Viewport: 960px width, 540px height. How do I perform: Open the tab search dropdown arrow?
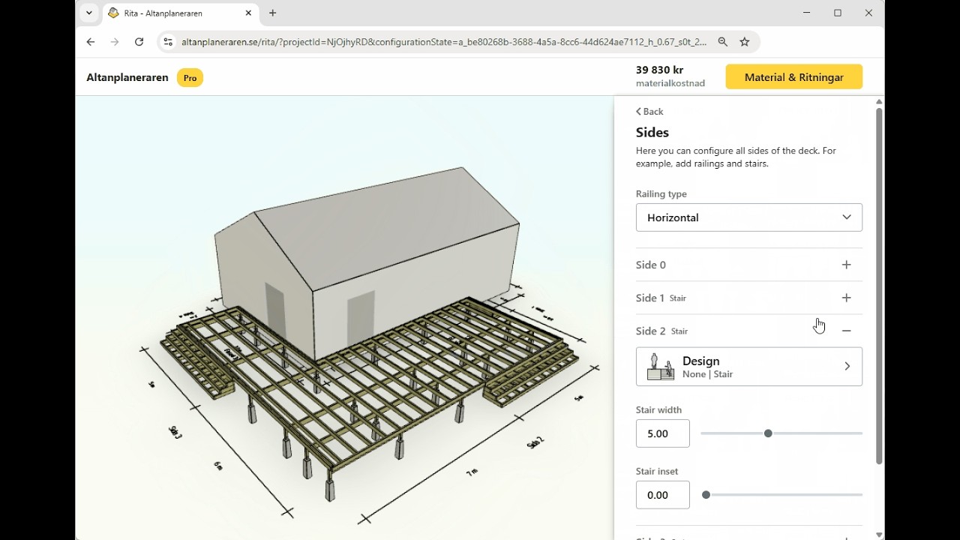pos(89,13)
